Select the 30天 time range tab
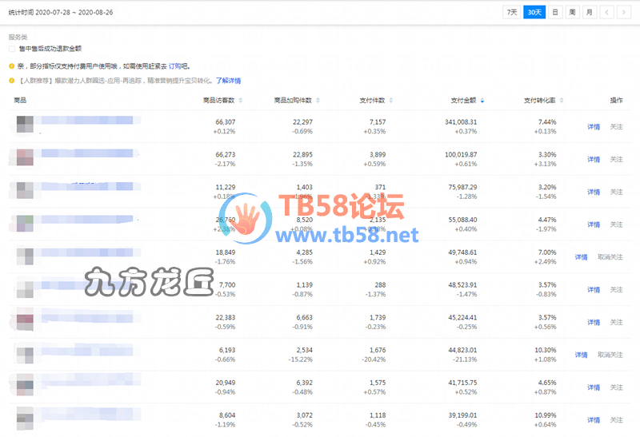This screenshot has width=640, height=437. tap(534, 12)
